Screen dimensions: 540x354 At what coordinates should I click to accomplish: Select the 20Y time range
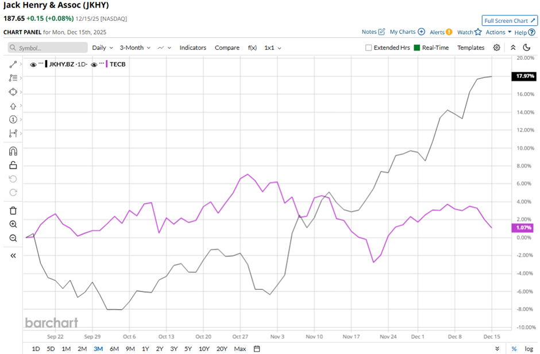click(x=222, y=349)
